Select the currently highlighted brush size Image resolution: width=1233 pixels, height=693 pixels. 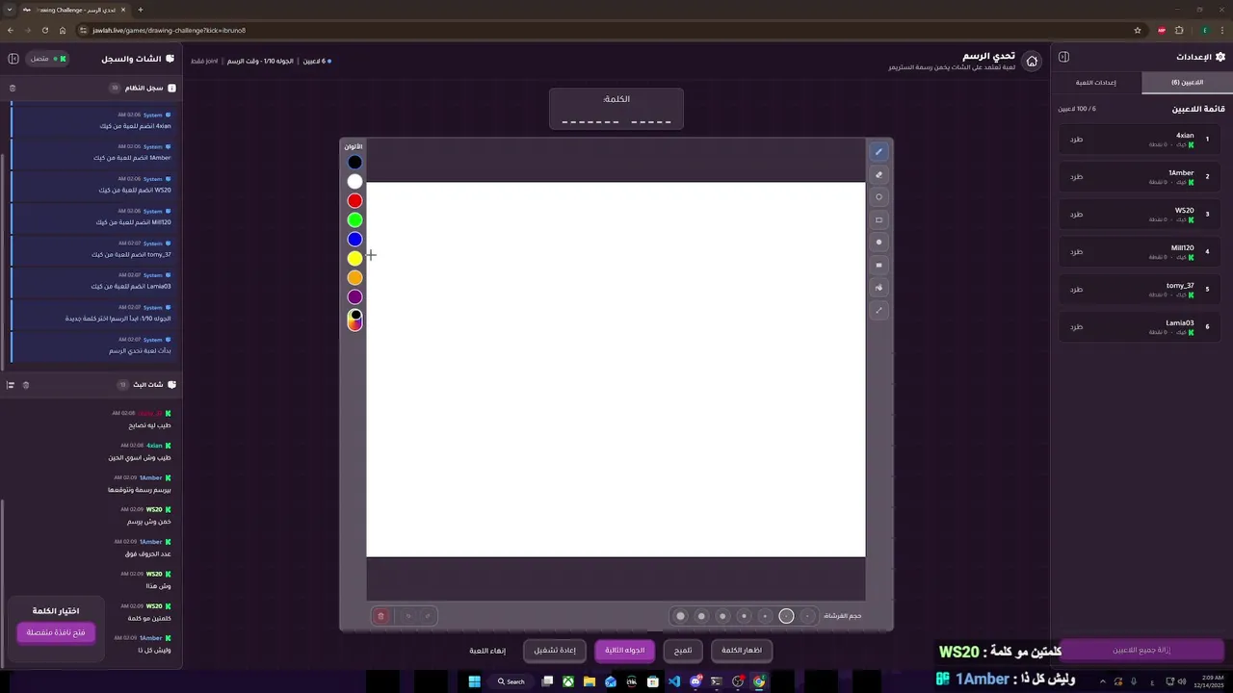click(x=786, y=616)
